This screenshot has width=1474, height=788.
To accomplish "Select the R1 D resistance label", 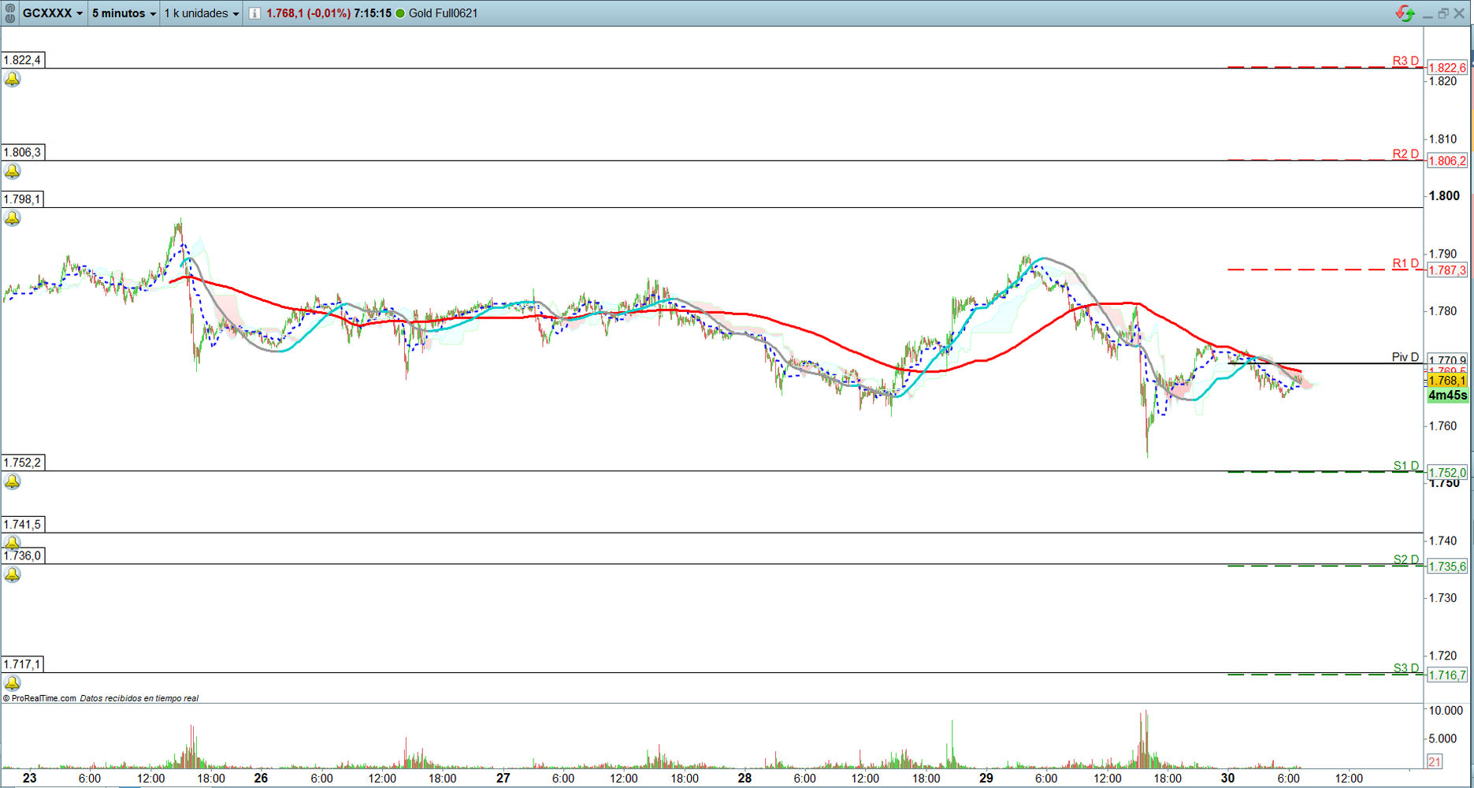I will pos(1405,263).
